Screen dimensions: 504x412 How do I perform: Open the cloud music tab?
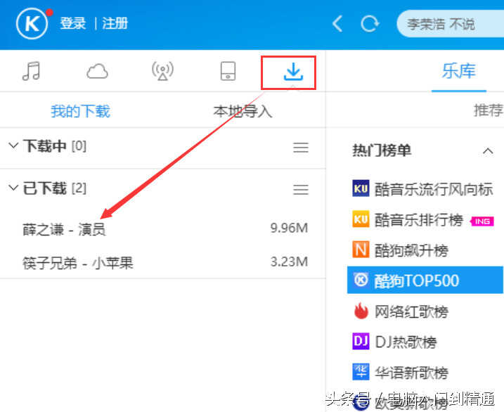[x=97, y=71]
